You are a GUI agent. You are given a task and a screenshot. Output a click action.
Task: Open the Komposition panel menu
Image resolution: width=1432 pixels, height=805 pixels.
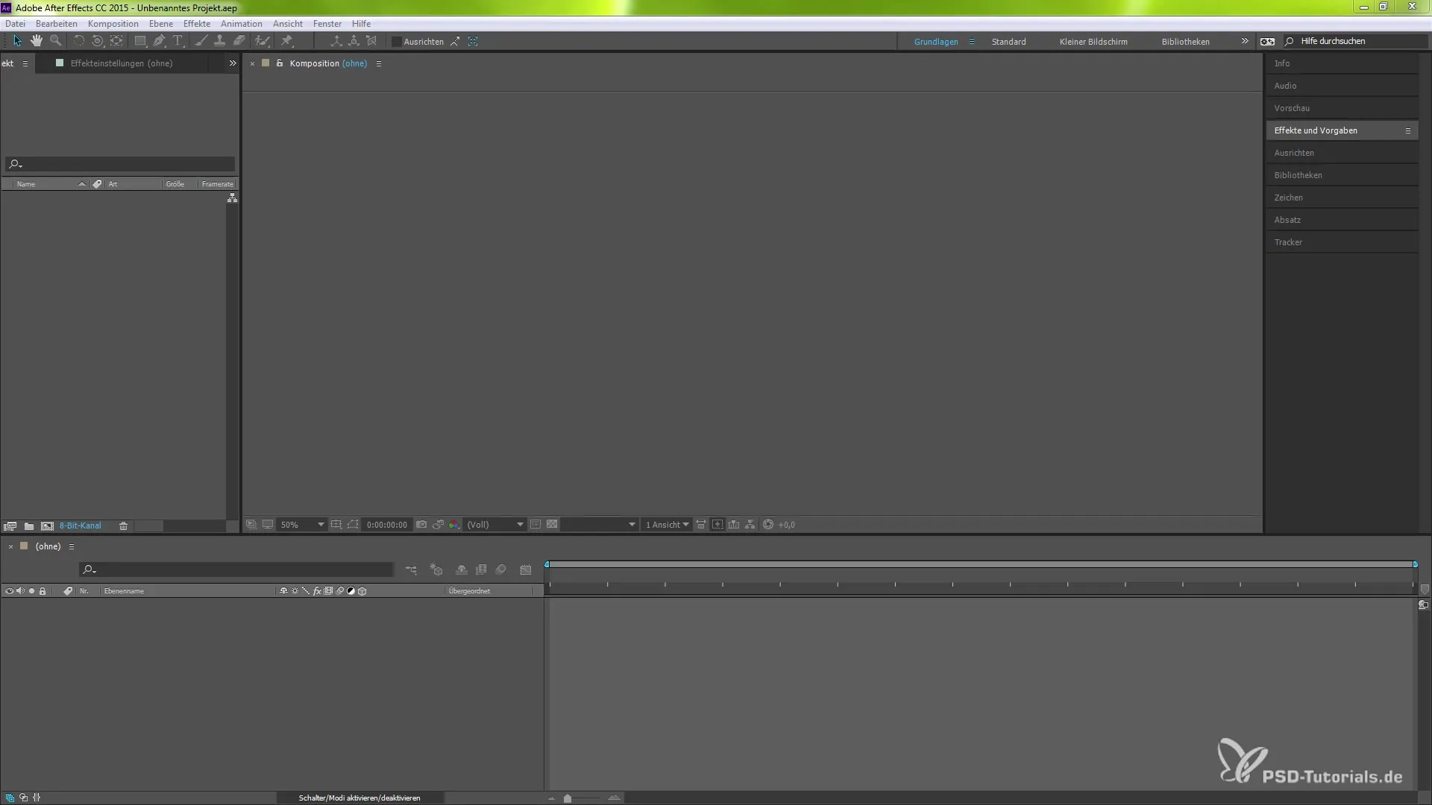tap(379, 63)
